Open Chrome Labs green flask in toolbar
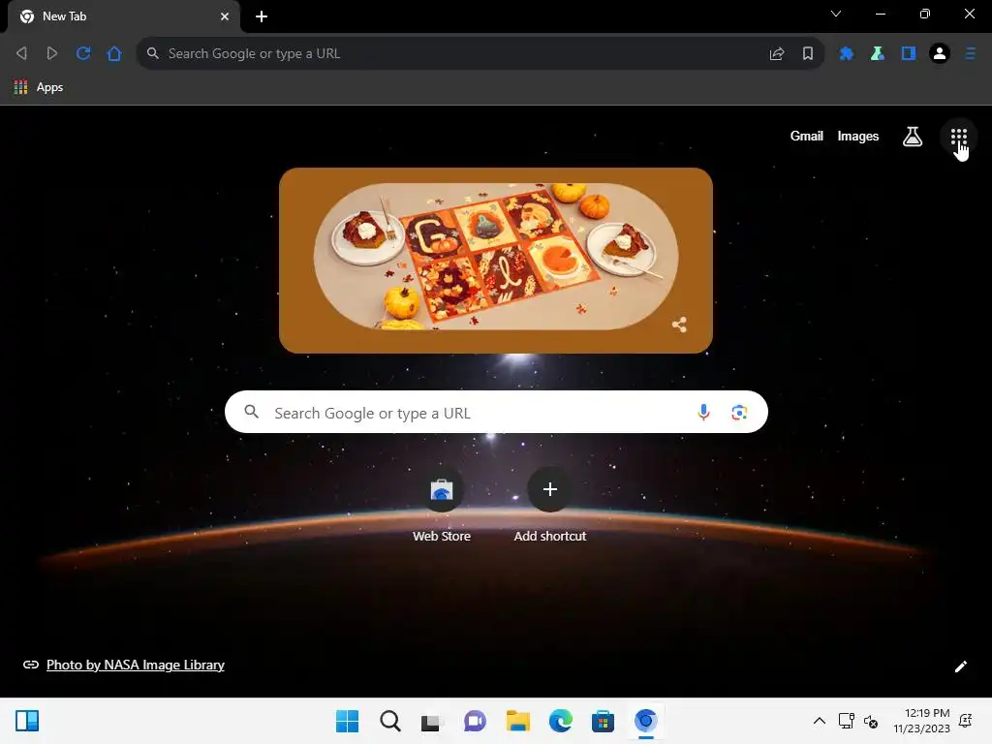This screenshot has height=744, width=992. 878,54
